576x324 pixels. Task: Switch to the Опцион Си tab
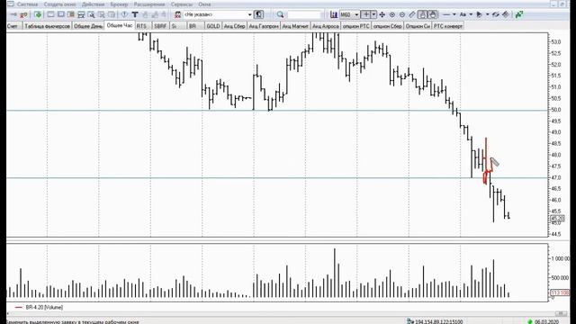(x=418, y=26)
